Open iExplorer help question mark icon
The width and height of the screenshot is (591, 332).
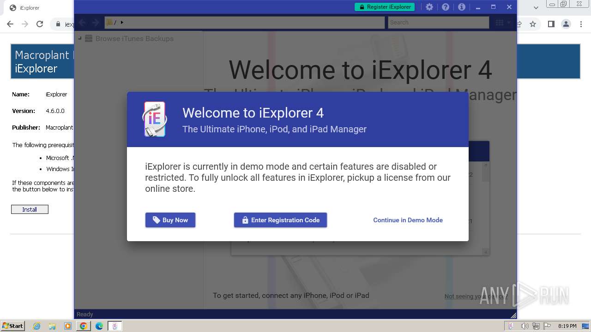click(x=446, y=7)
